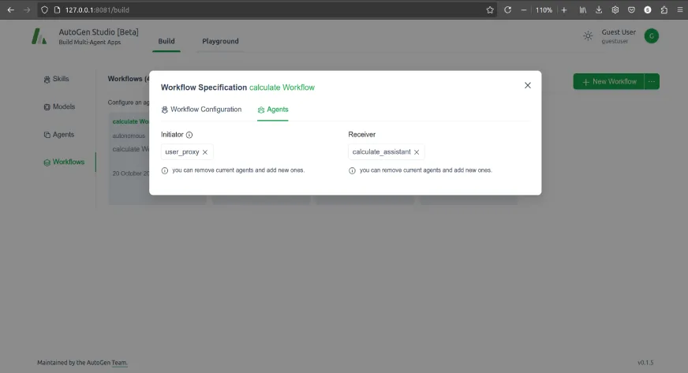Reload the page

pyautogui.click(x=507, y=9)
